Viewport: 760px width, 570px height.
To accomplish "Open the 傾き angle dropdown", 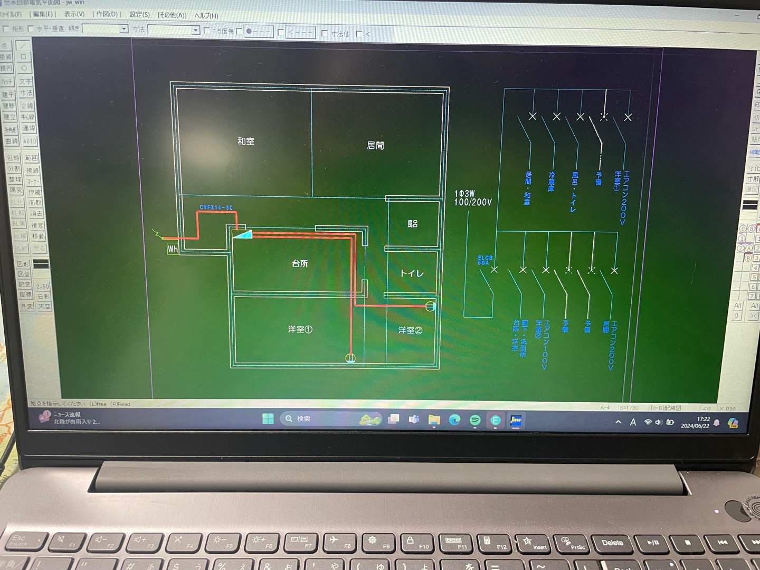I will (124, 30).
